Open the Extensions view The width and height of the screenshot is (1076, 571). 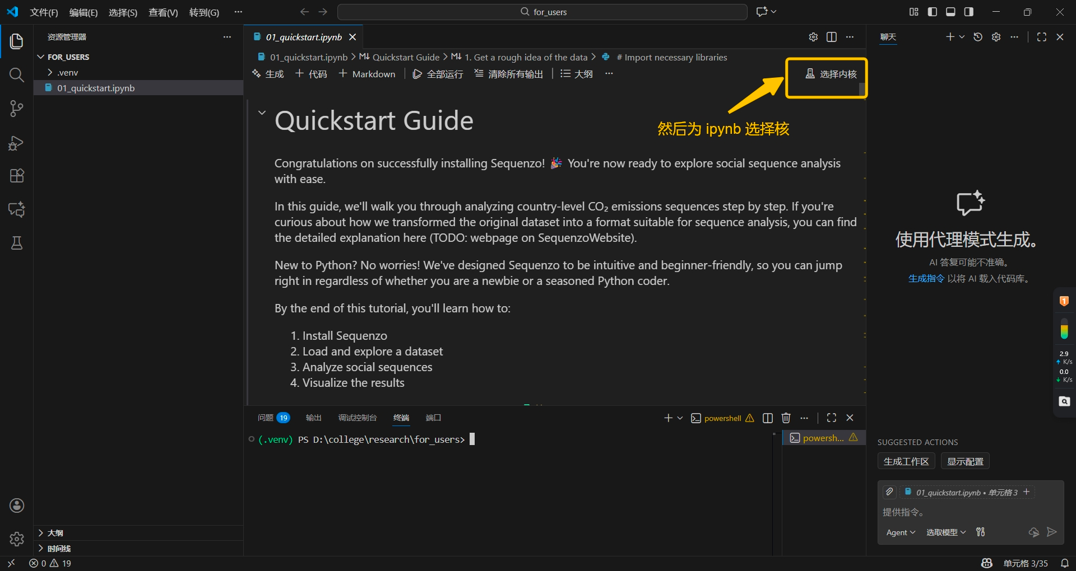tap(17, 176)
